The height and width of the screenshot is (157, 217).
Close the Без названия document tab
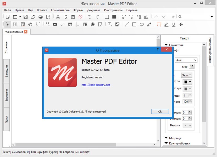click(26, 32)
